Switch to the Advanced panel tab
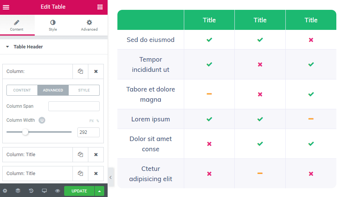This screenshot has height=197, width=342. [89, 25]
